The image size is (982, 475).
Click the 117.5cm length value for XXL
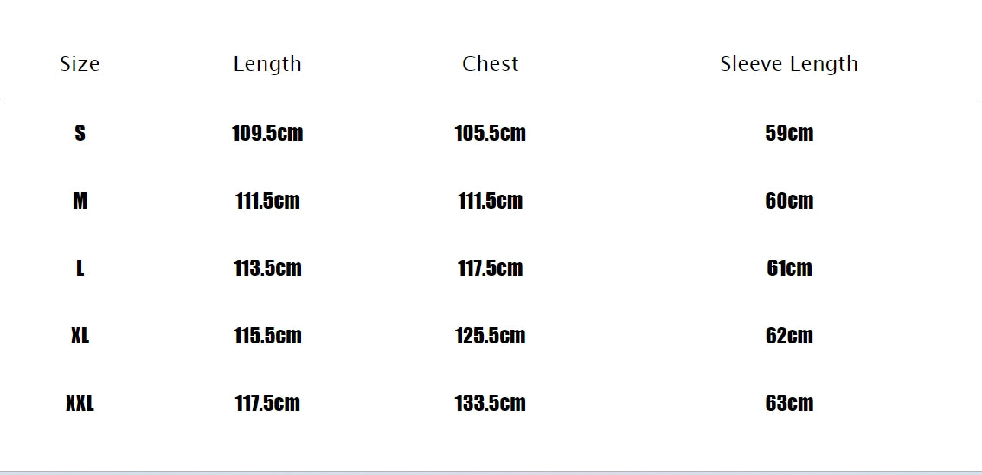click(267, 403)
